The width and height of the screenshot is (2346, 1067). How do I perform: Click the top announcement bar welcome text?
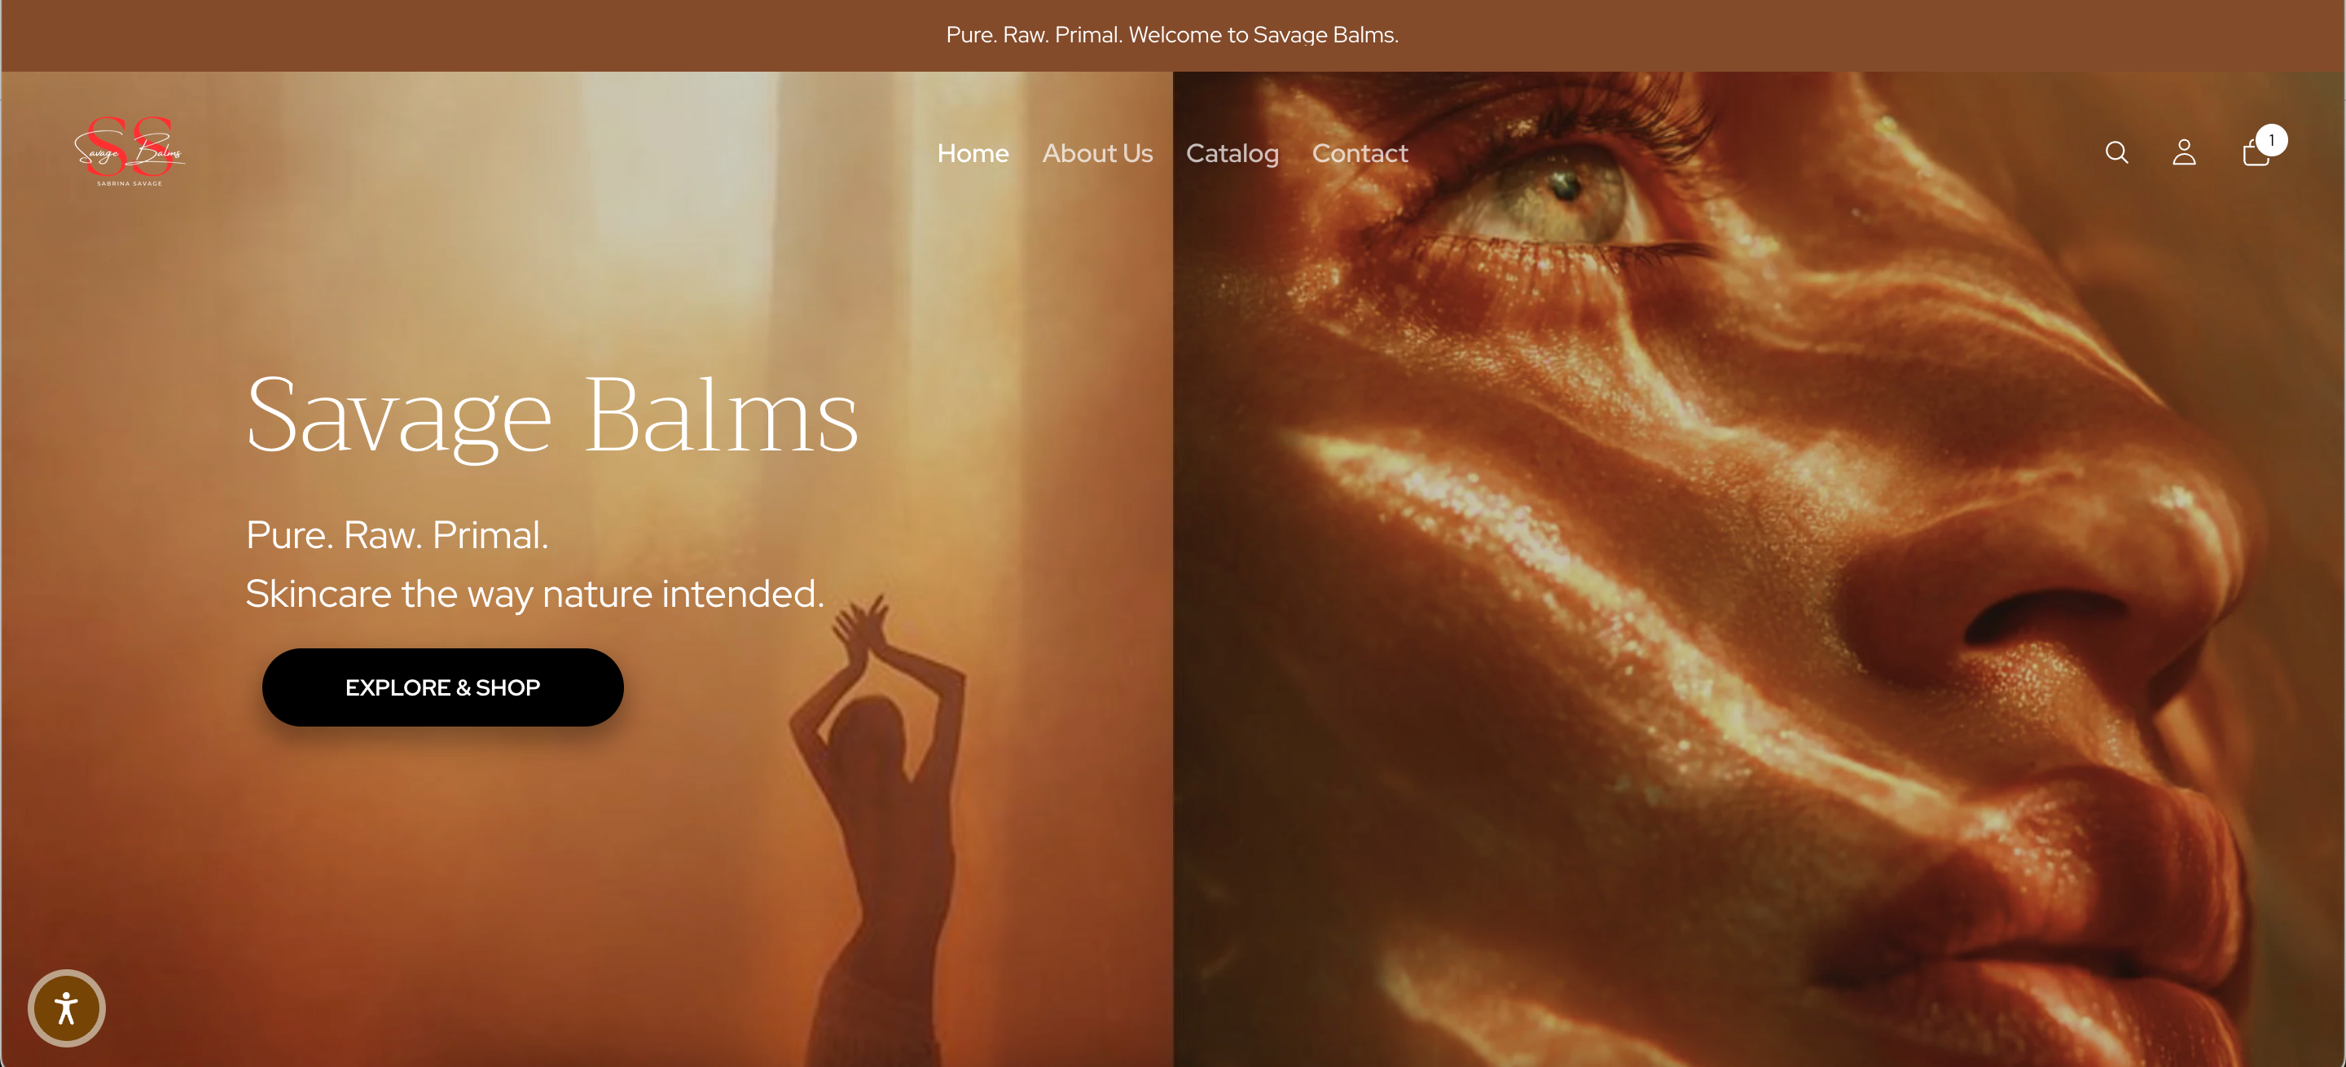pyautogui.click(x=1172, y=34)
